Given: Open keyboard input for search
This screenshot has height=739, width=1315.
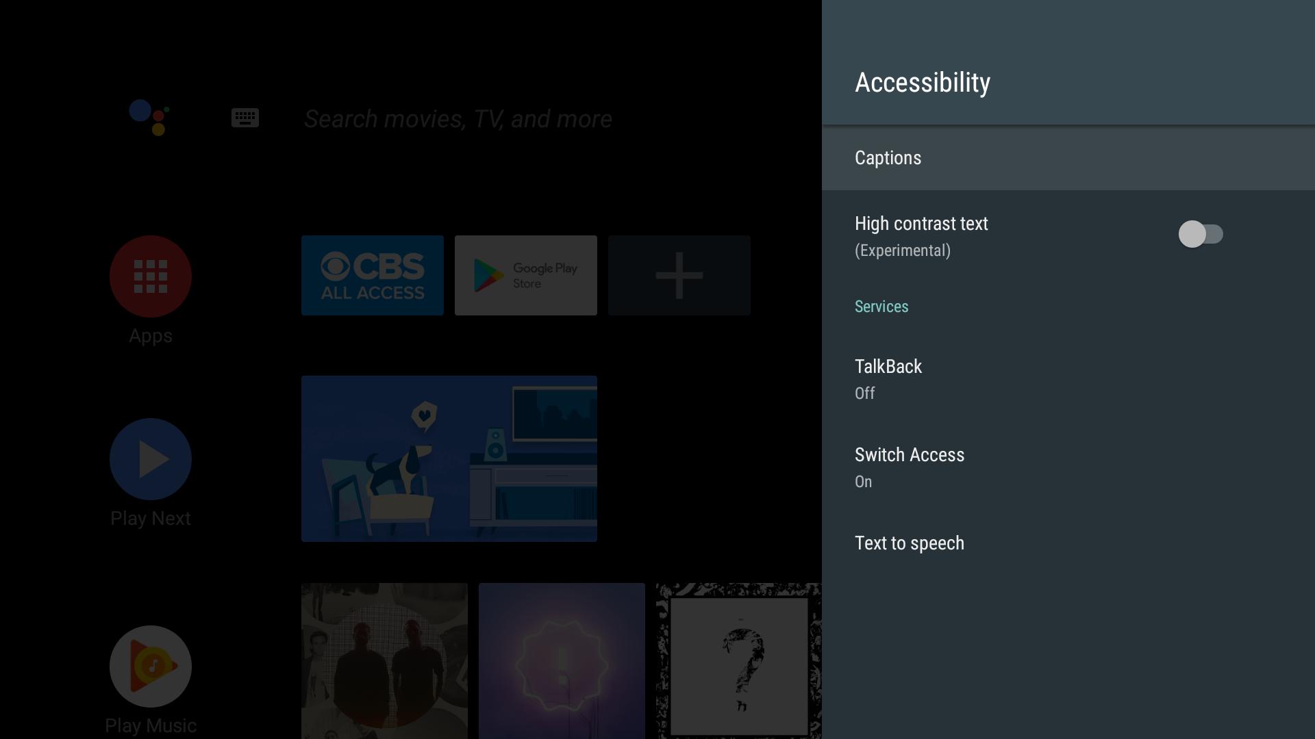Looking at the screenshot, I should (x=244, y=118).
